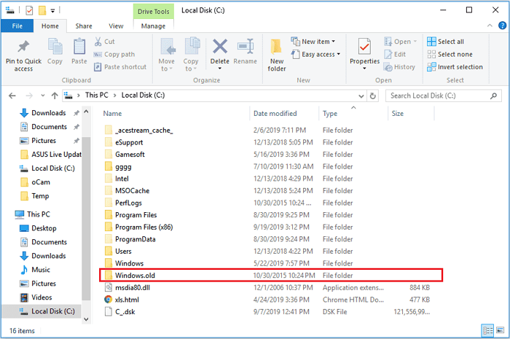Open the New item dropdown
This screenshot has height=339, width=510.
click(310, 42)
